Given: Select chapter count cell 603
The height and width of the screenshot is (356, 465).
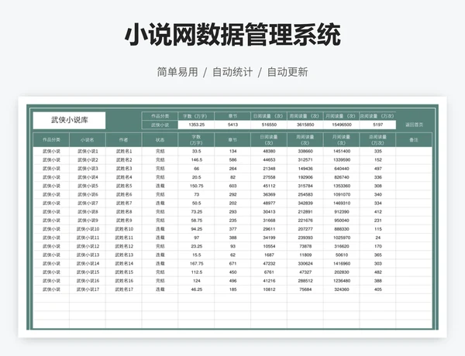Looking at the screenshot, I should click(232, 186).
